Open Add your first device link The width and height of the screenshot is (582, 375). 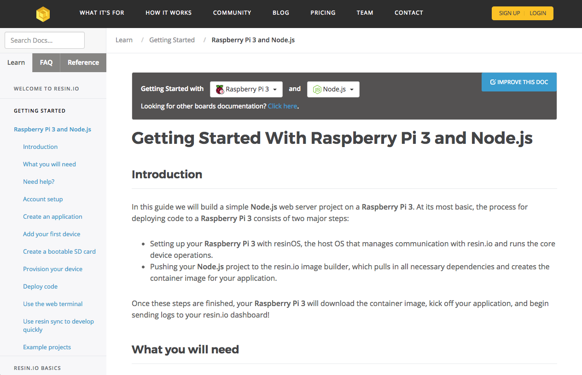[52, 234]
